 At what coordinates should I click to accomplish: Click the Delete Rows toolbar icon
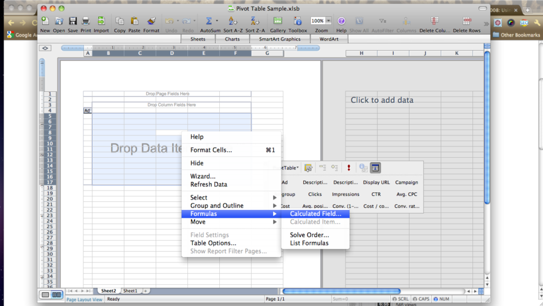click(467, 21)
